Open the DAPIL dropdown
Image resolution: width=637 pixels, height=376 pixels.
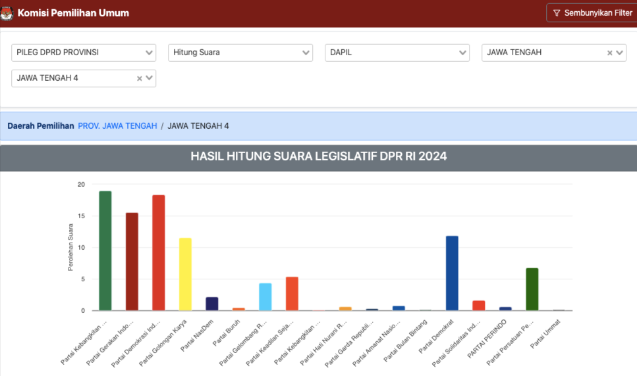click(x=397, y=53)
